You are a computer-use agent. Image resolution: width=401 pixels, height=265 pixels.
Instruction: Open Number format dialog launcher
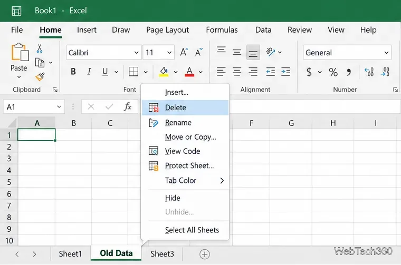395,90
